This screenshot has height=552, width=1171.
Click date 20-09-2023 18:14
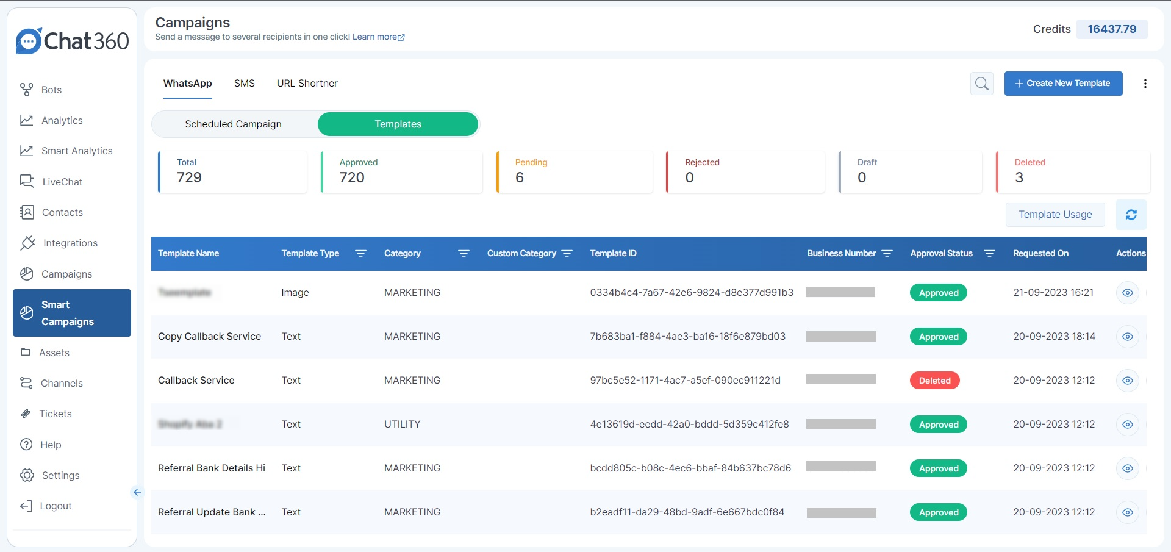pyautogui.click(x=1054, y=337)
